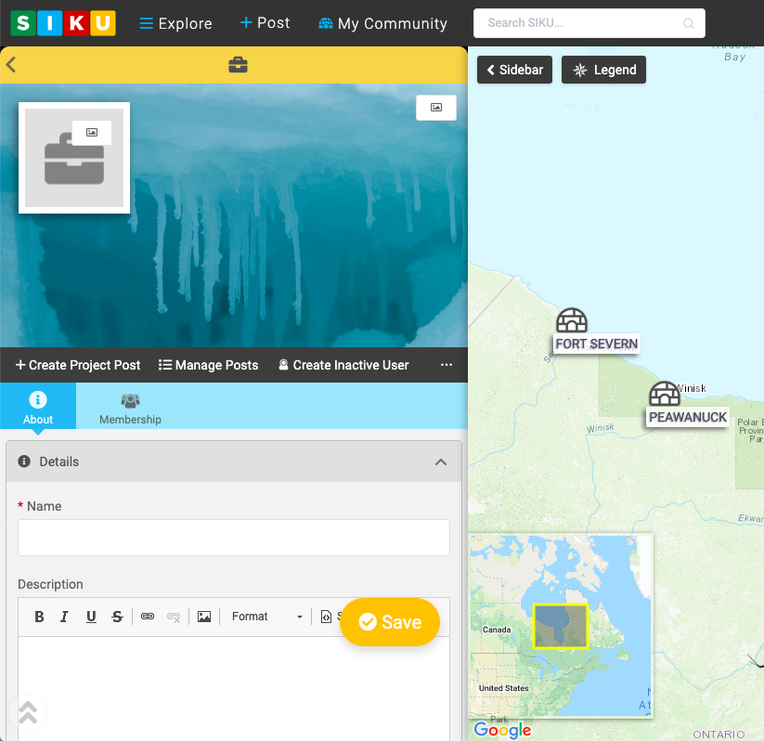
Task: Apply strikethrough in description editor
Action: (x=117, y=617)
